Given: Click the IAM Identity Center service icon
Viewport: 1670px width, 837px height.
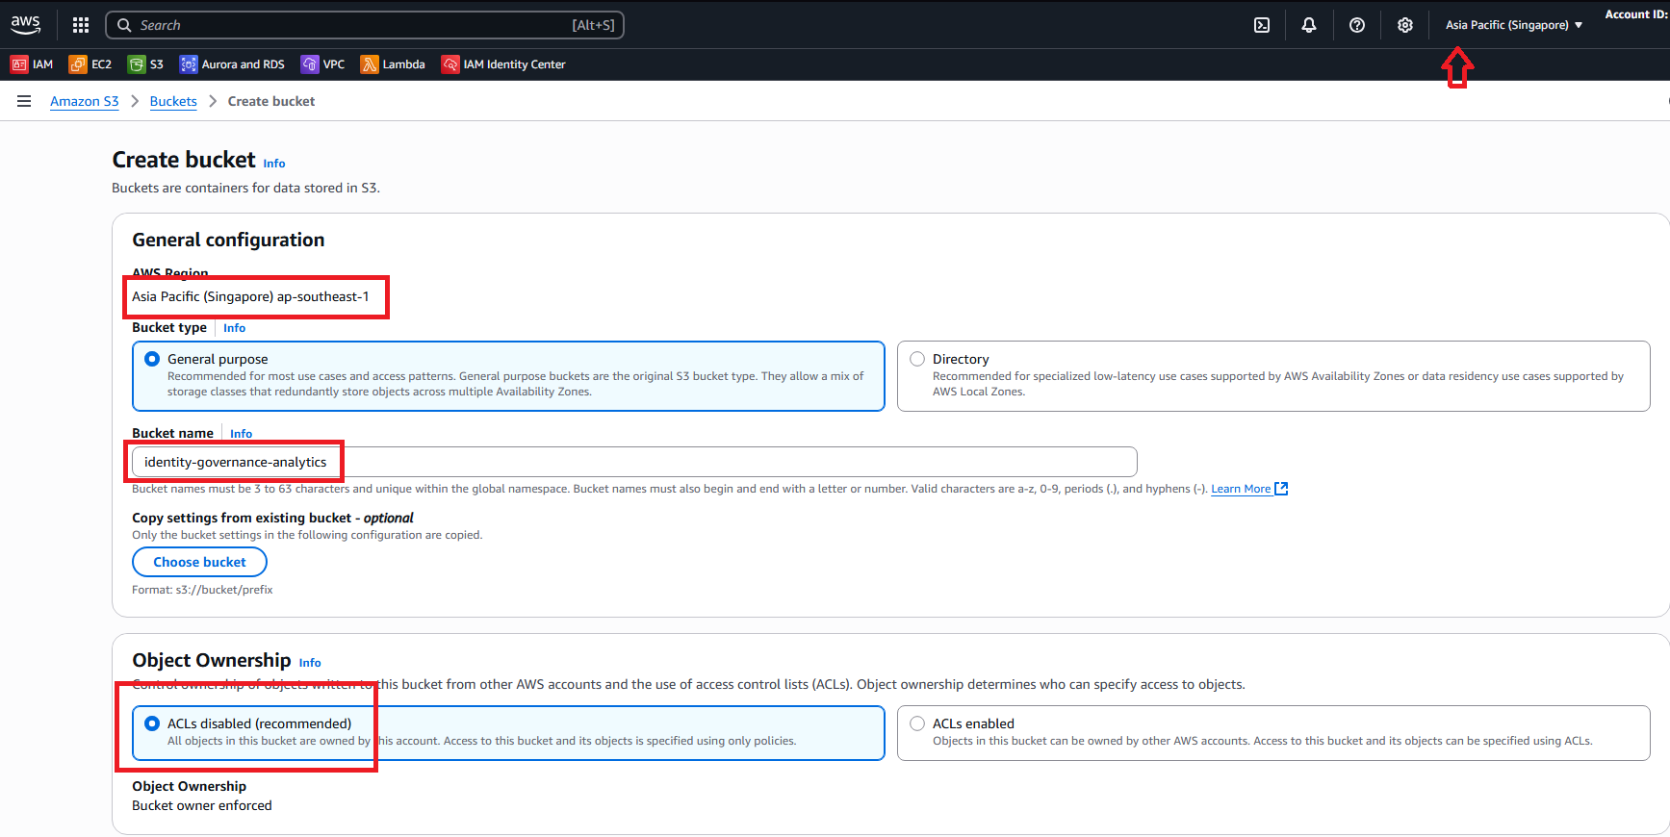Looking at the screenshot, I should click(x=450, y=64).
